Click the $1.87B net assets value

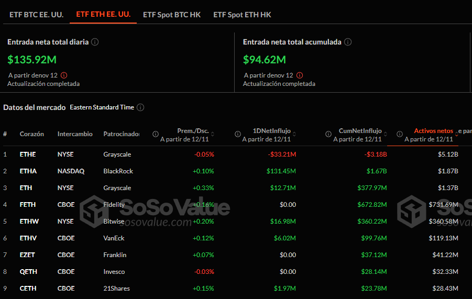[448, 171]
